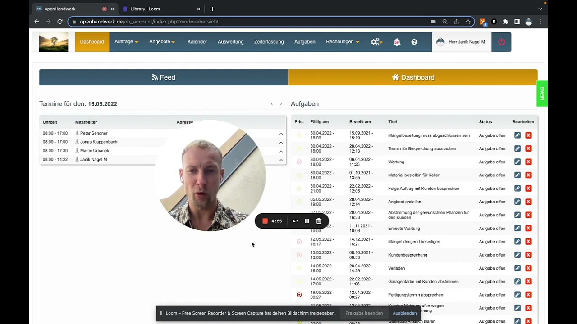The width and height of the screenshot is (577, 324).
Task: Open the Angebote dropdown menu
Action: coord(162,42)
